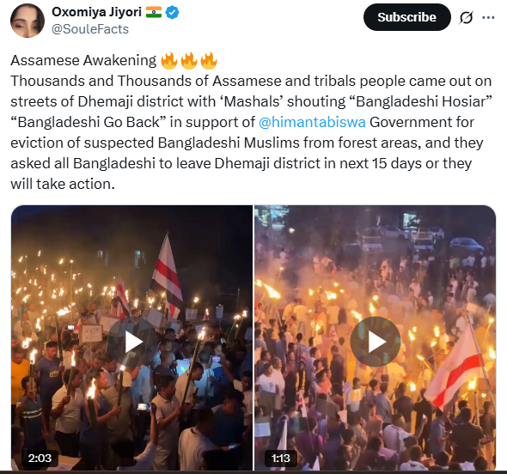Click the 1:13 duration badge
This screenshot has width=507, height=474.
click(281, 458)
